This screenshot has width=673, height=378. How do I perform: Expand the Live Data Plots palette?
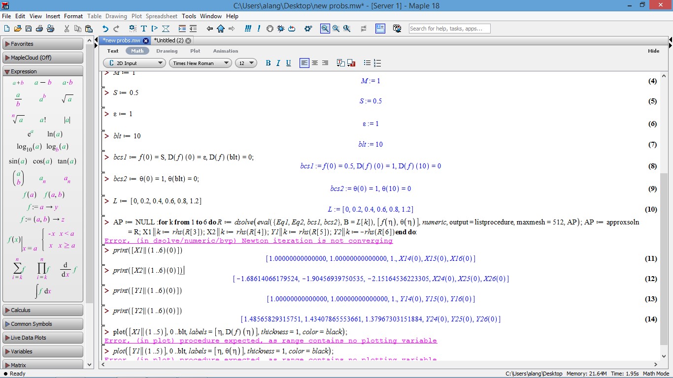coord(43,338)
